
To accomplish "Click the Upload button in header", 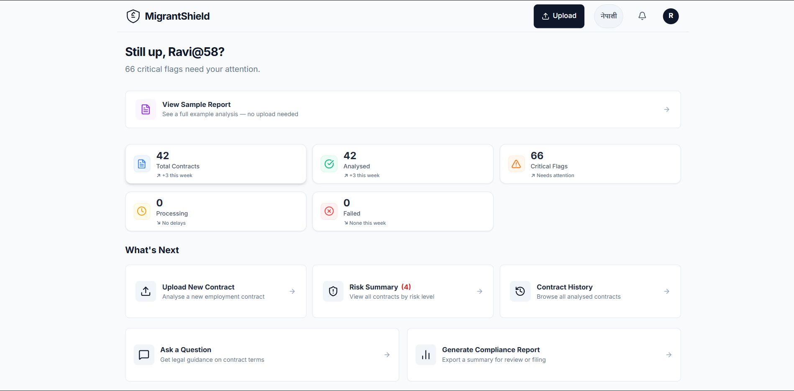I will [x=559, y=16].
